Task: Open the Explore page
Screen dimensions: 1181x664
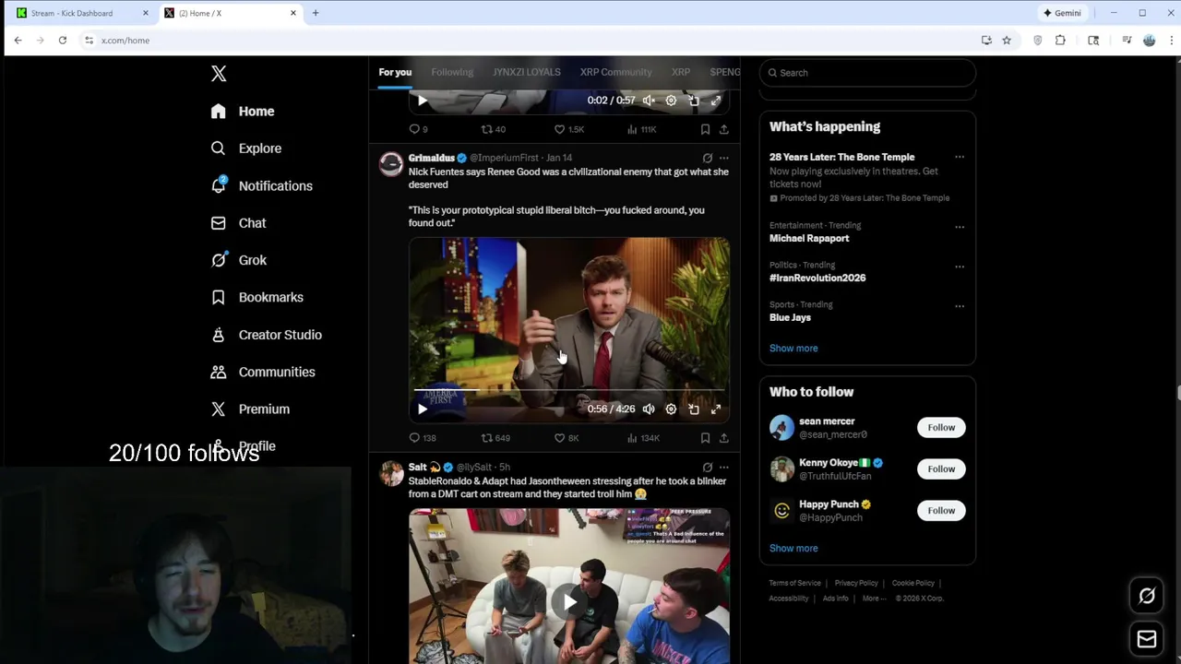Action: [245, 148]
